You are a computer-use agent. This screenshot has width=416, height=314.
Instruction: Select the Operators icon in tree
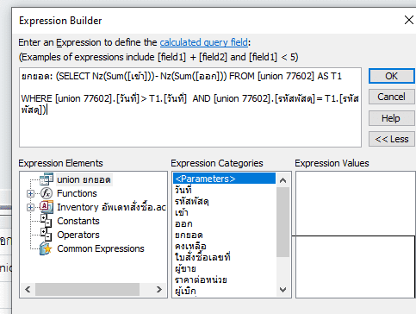coord(46,235)
